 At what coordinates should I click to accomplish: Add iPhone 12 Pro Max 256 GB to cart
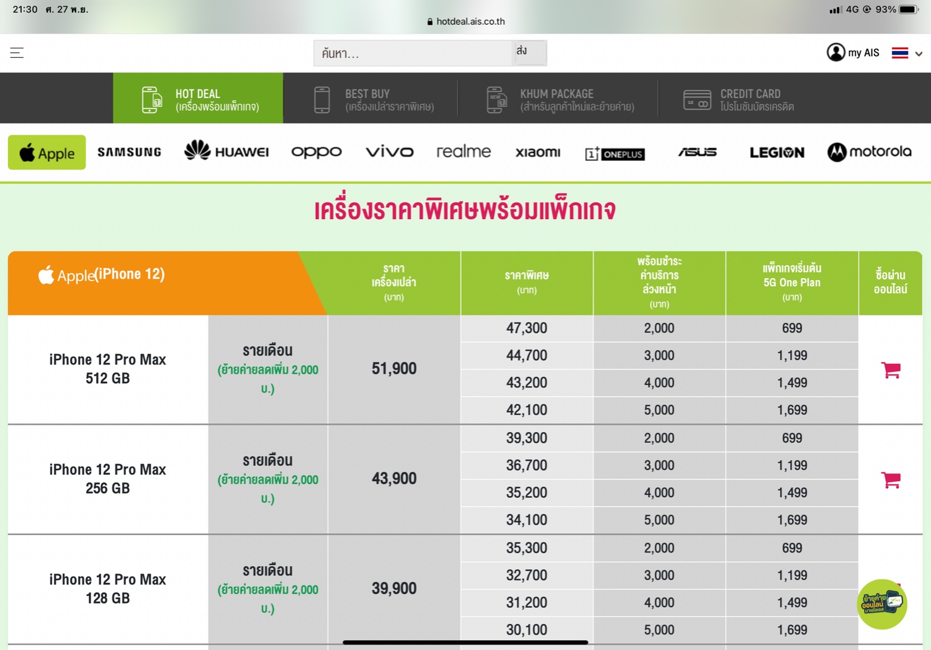coord(891,480)
